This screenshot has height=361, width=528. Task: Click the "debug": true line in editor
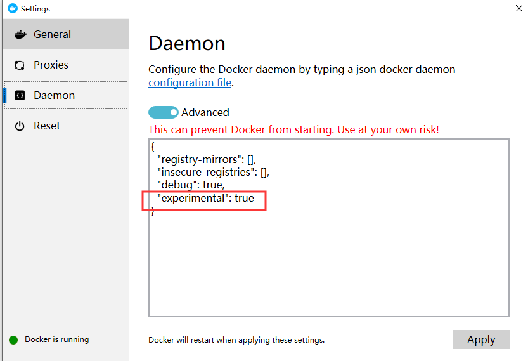coord(190,185)
